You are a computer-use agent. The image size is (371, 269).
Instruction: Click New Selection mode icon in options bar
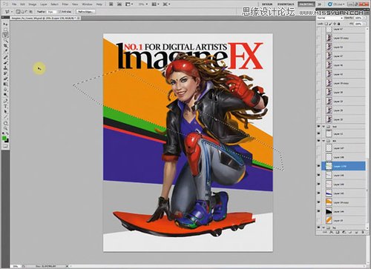tap(18, 12)
